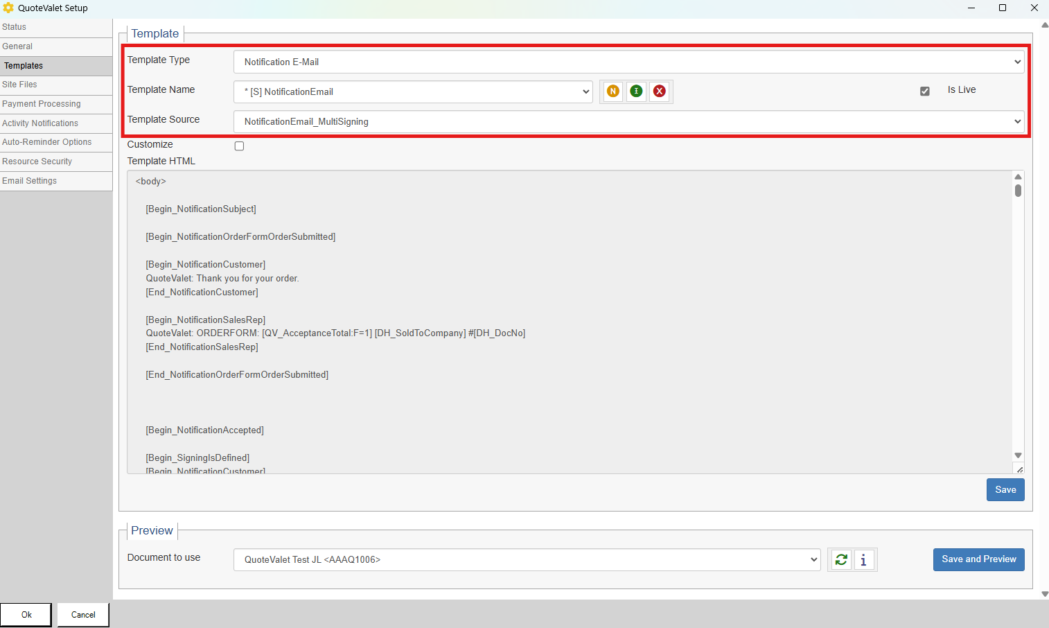Click the orange N new template icon
1049x628 pixels.
tap(613, 91)
